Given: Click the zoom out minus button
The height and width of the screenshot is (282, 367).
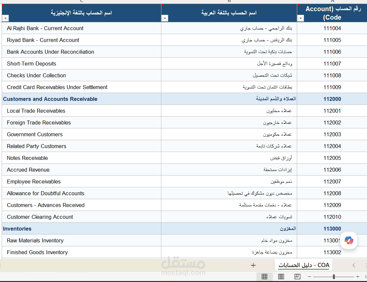Looking at the screenshot, I should (309, 277).
